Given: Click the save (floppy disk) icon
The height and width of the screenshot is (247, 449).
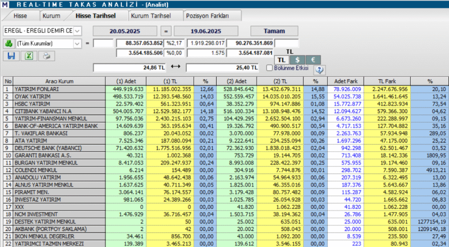Looking at the screenshot, I should 11,56.
